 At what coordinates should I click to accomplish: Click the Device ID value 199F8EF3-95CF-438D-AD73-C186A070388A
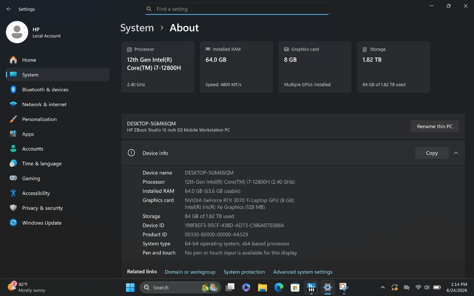[234, 225]
